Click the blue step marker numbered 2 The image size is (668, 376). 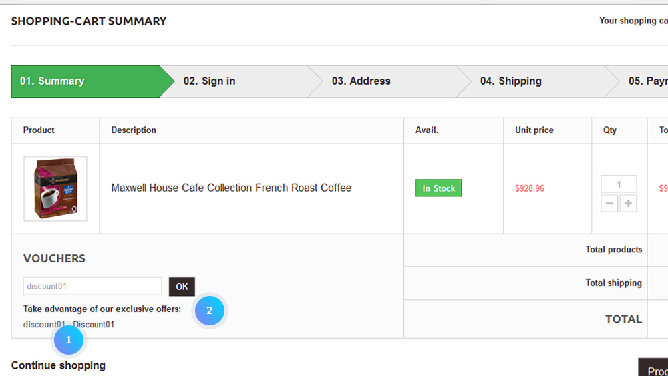[x=210, y=311]
